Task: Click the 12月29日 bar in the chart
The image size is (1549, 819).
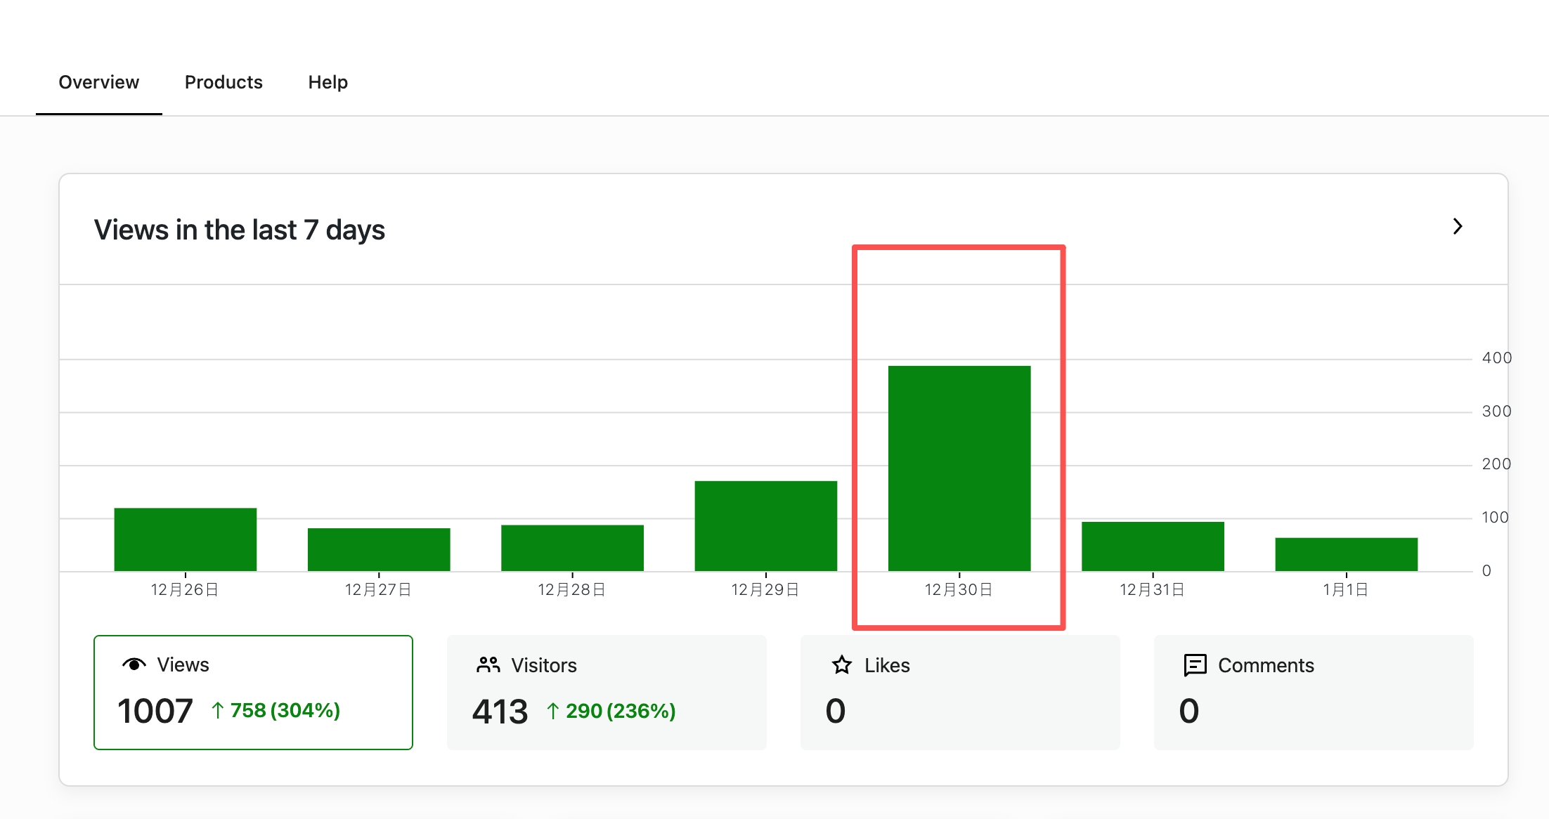Action: point(765,526)
